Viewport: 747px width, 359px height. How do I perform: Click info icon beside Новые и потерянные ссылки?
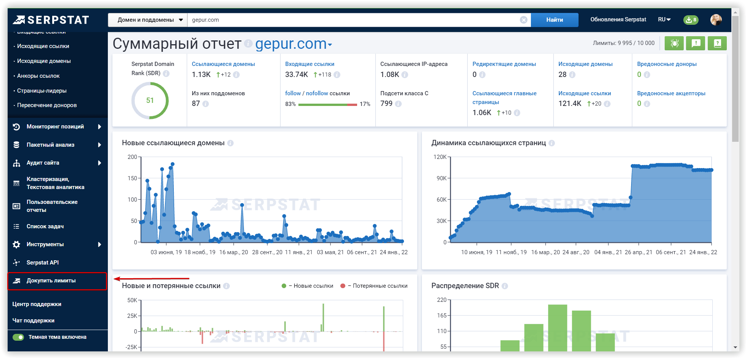pos(226,286)
